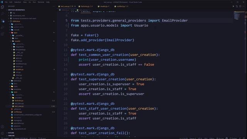247x139 pixels.
Task: Collapse the tests folder in the tree
Action: coord(15,92)
